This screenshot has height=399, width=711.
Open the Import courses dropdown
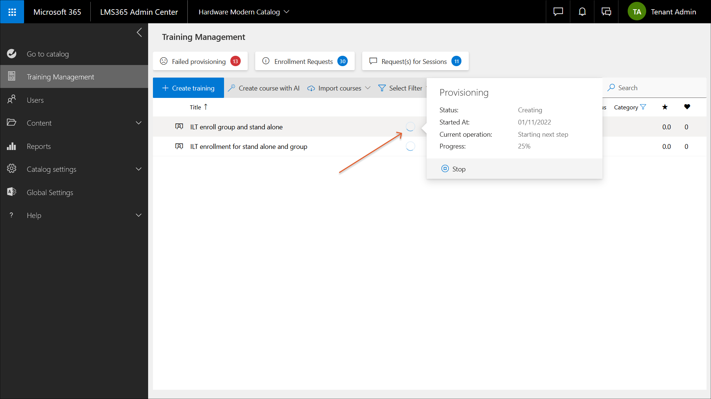pos(339,88)
